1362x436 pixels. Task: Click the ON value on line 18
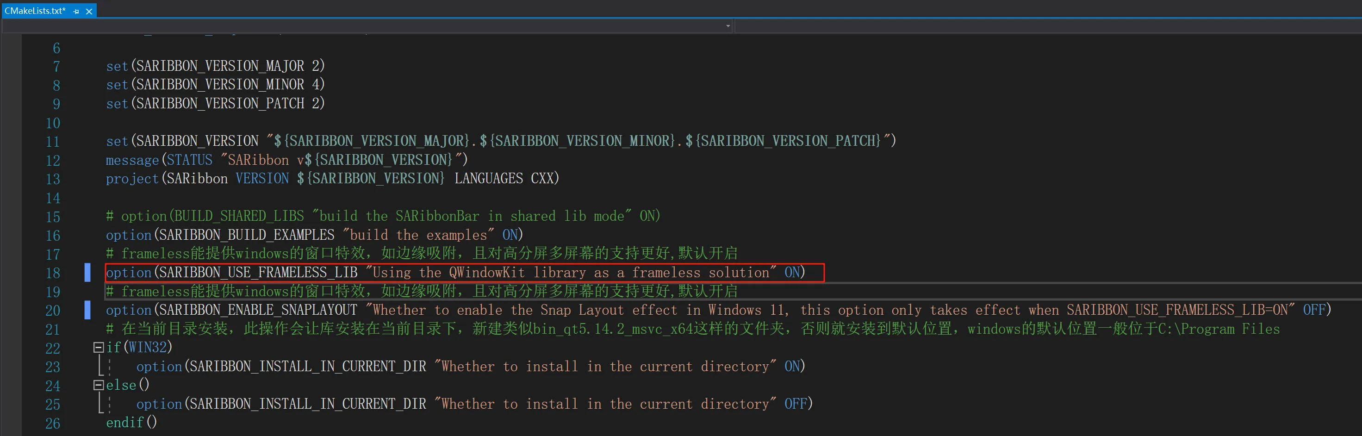point(791,273)
